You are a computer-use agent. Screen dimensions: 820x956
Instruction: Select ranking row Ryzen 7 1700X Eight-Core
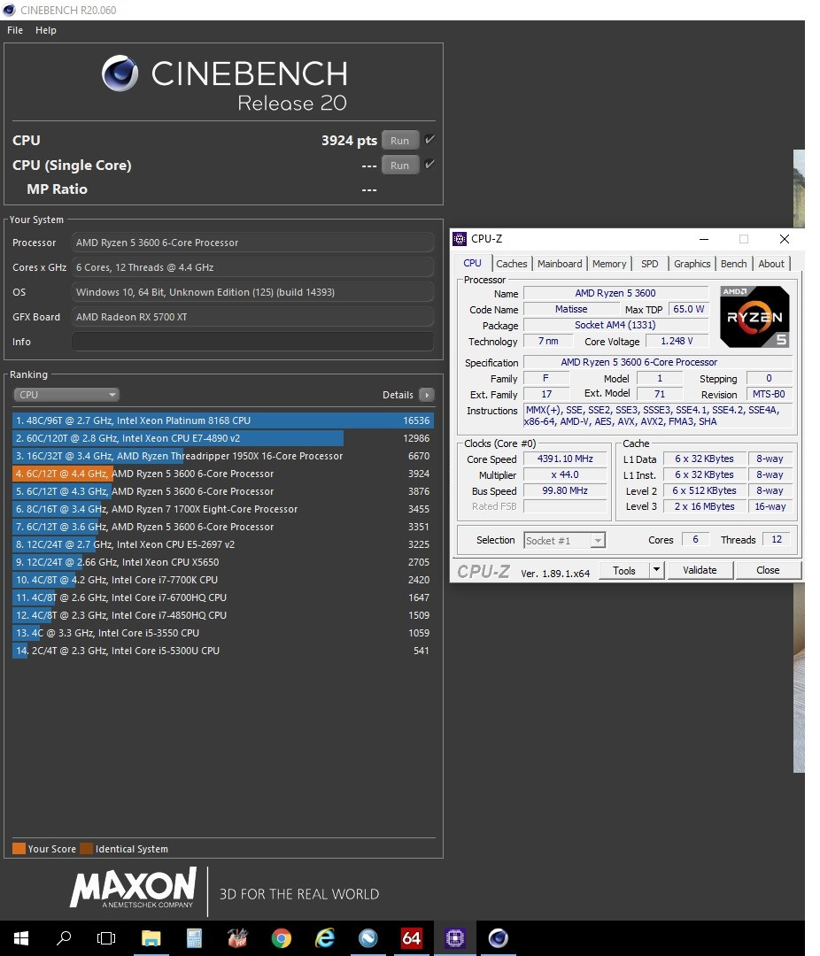click(222, 508)
